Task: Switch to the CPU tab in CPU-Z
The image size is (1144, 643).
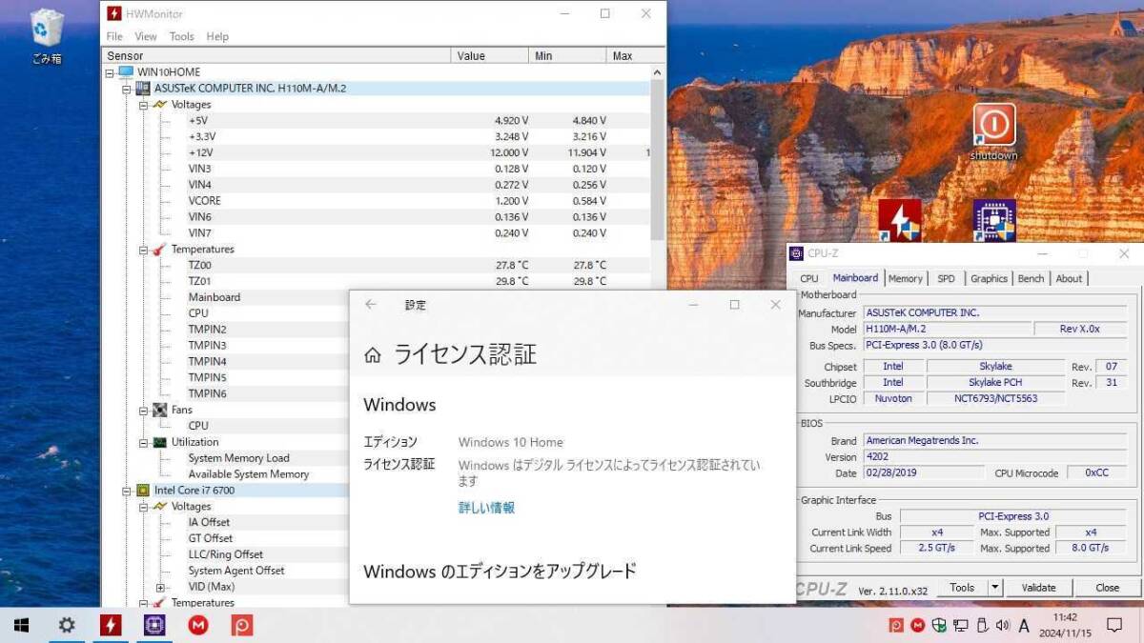Action: click(x=808, y=279)
